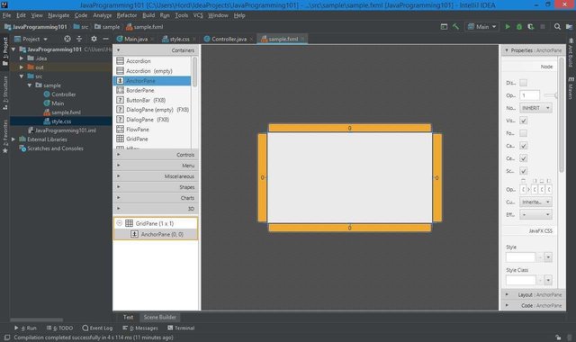Expand the Shapes library section
The image size is (576, 342).
click(156, 187)
